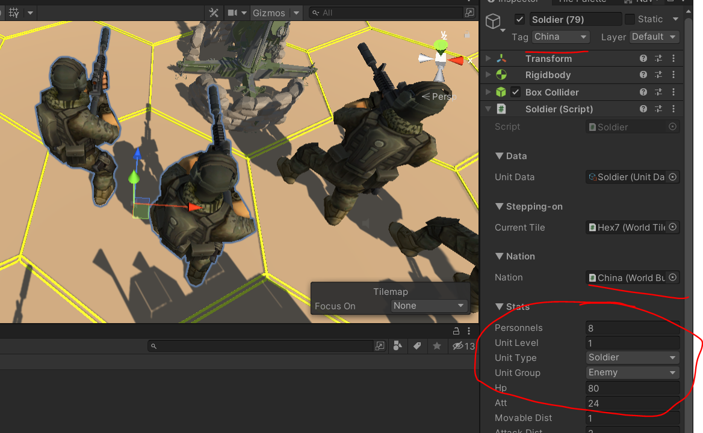Open Soldier (Script) three-dot menu

674,109
